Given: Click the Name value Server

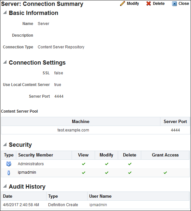Looking at the screenshot, I should (x=43, y=24).
